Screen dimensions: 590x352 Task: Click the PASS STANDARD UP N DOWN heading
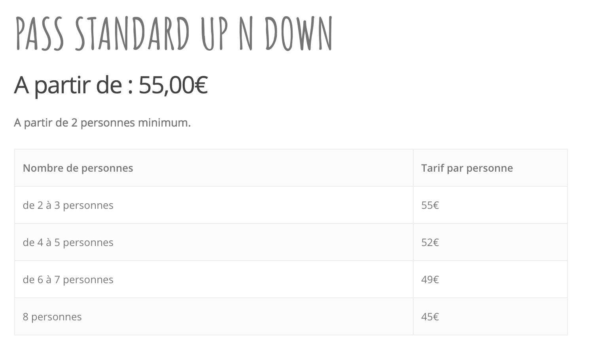174,34
